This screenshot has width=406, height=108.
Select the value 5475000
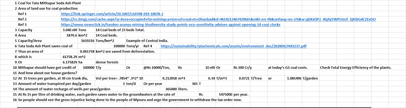(225, 94)
